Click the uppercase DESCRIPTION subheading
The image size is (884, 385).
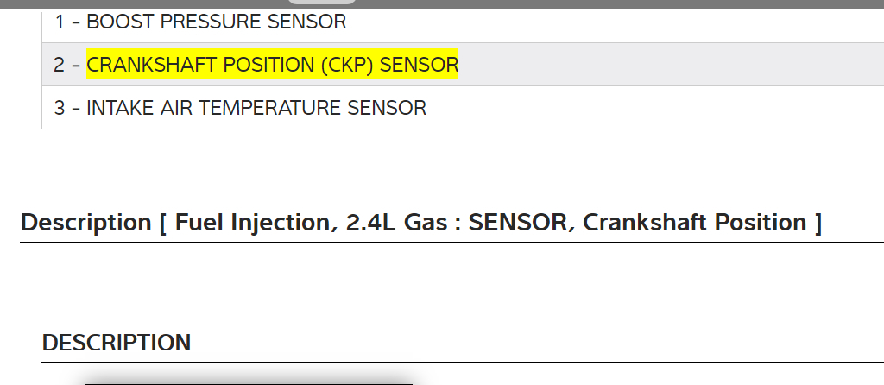(x=117, y=343)
